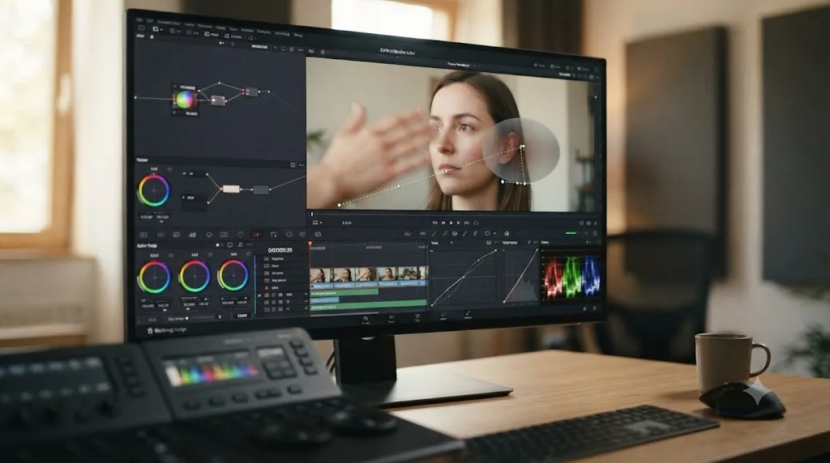Jump to first frame with skip-to-start button
830x463 pixels.
point(434,223)
